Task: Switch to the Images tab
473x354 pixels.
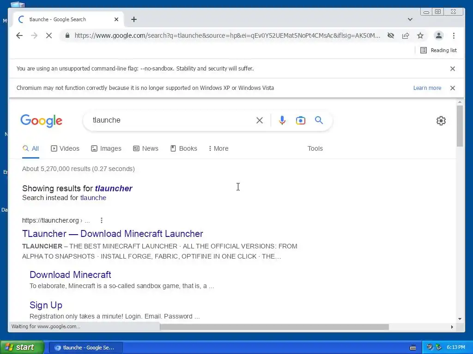Action: point(106,148)
